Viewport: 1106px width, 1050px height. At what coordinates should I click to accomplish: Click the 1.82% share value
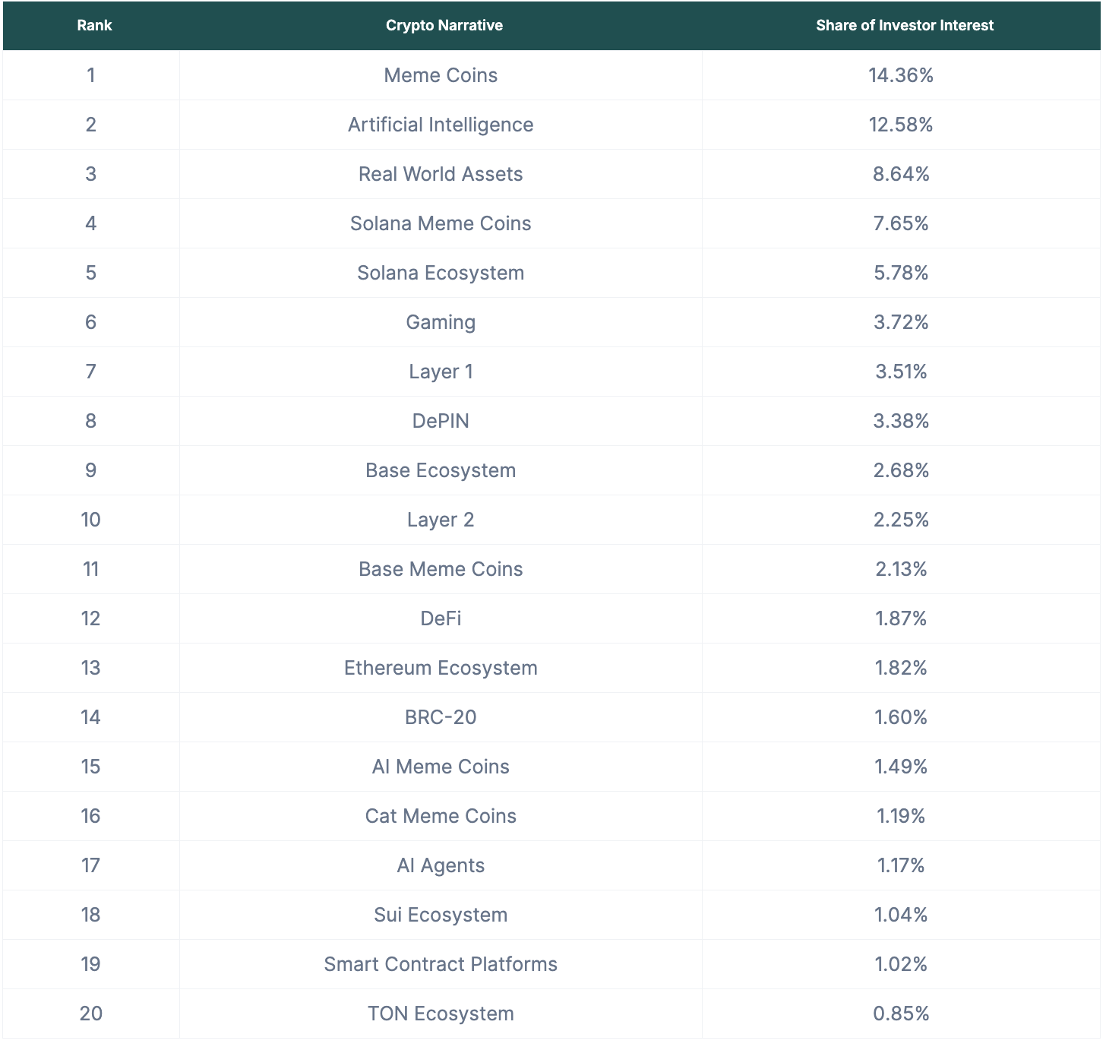[901, 668]
